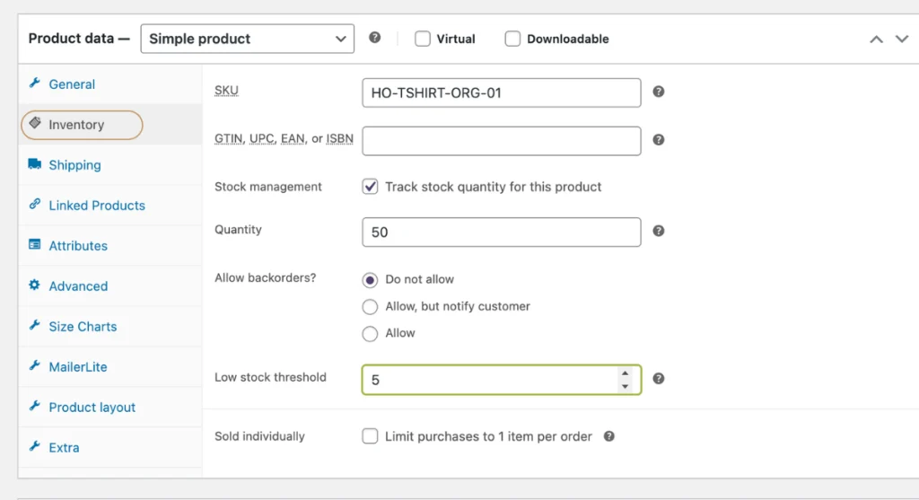Image resolution: width=919 pixels, height=500 pixels.
Task: Open the Size Charts tab
Action: (110, 327)
